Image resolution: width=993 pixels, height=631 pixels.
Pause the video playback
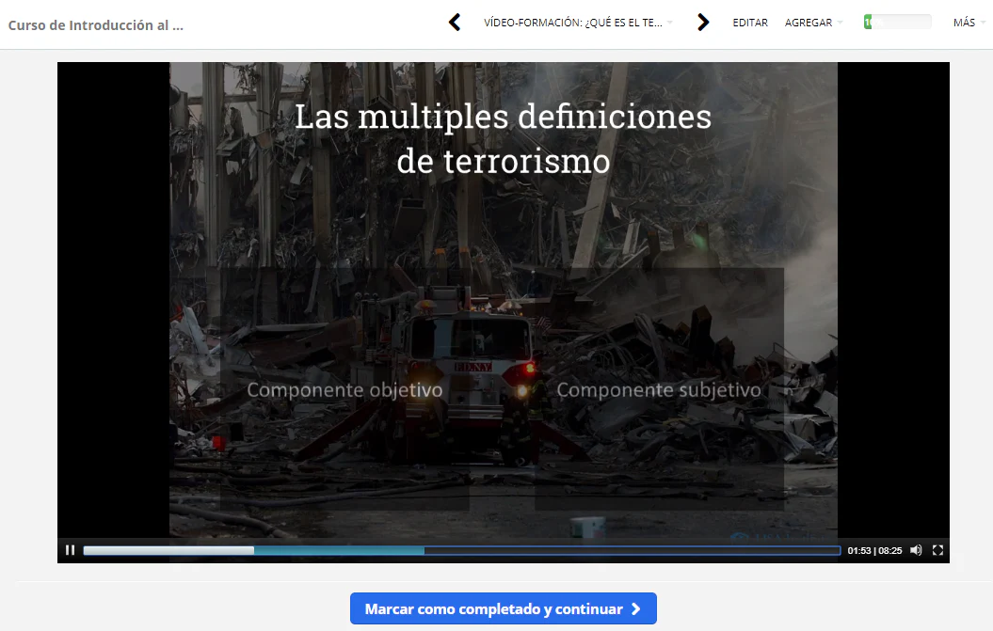coord(70,550)
